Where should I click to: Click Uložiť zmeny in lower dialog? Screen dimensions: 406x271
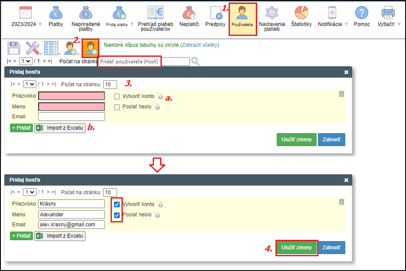click(x=296, y=248)
